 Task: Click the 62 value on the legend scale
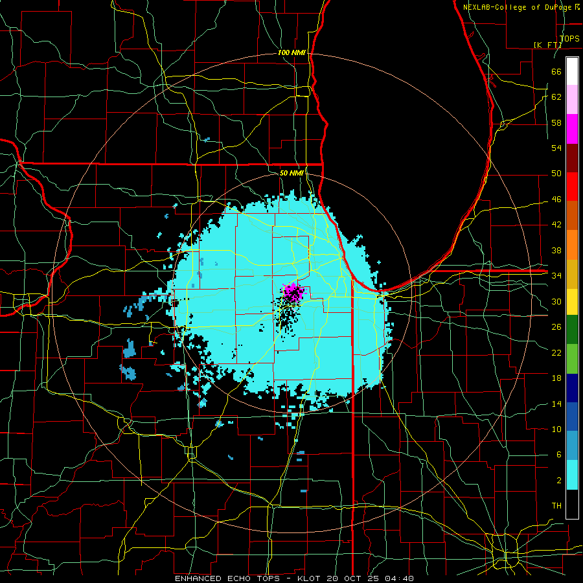556,97
